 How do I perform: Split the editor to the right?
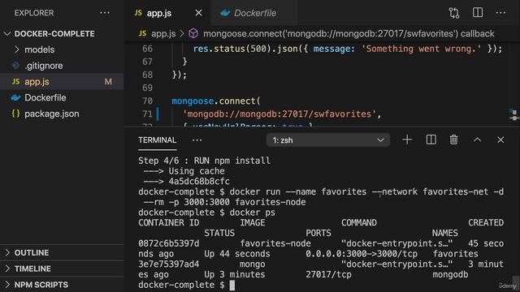pyautogui.click(x=478, y=13)
